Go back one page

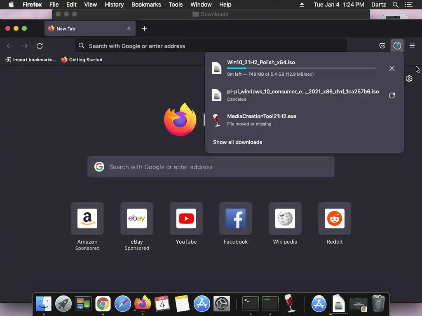point(10,46)
